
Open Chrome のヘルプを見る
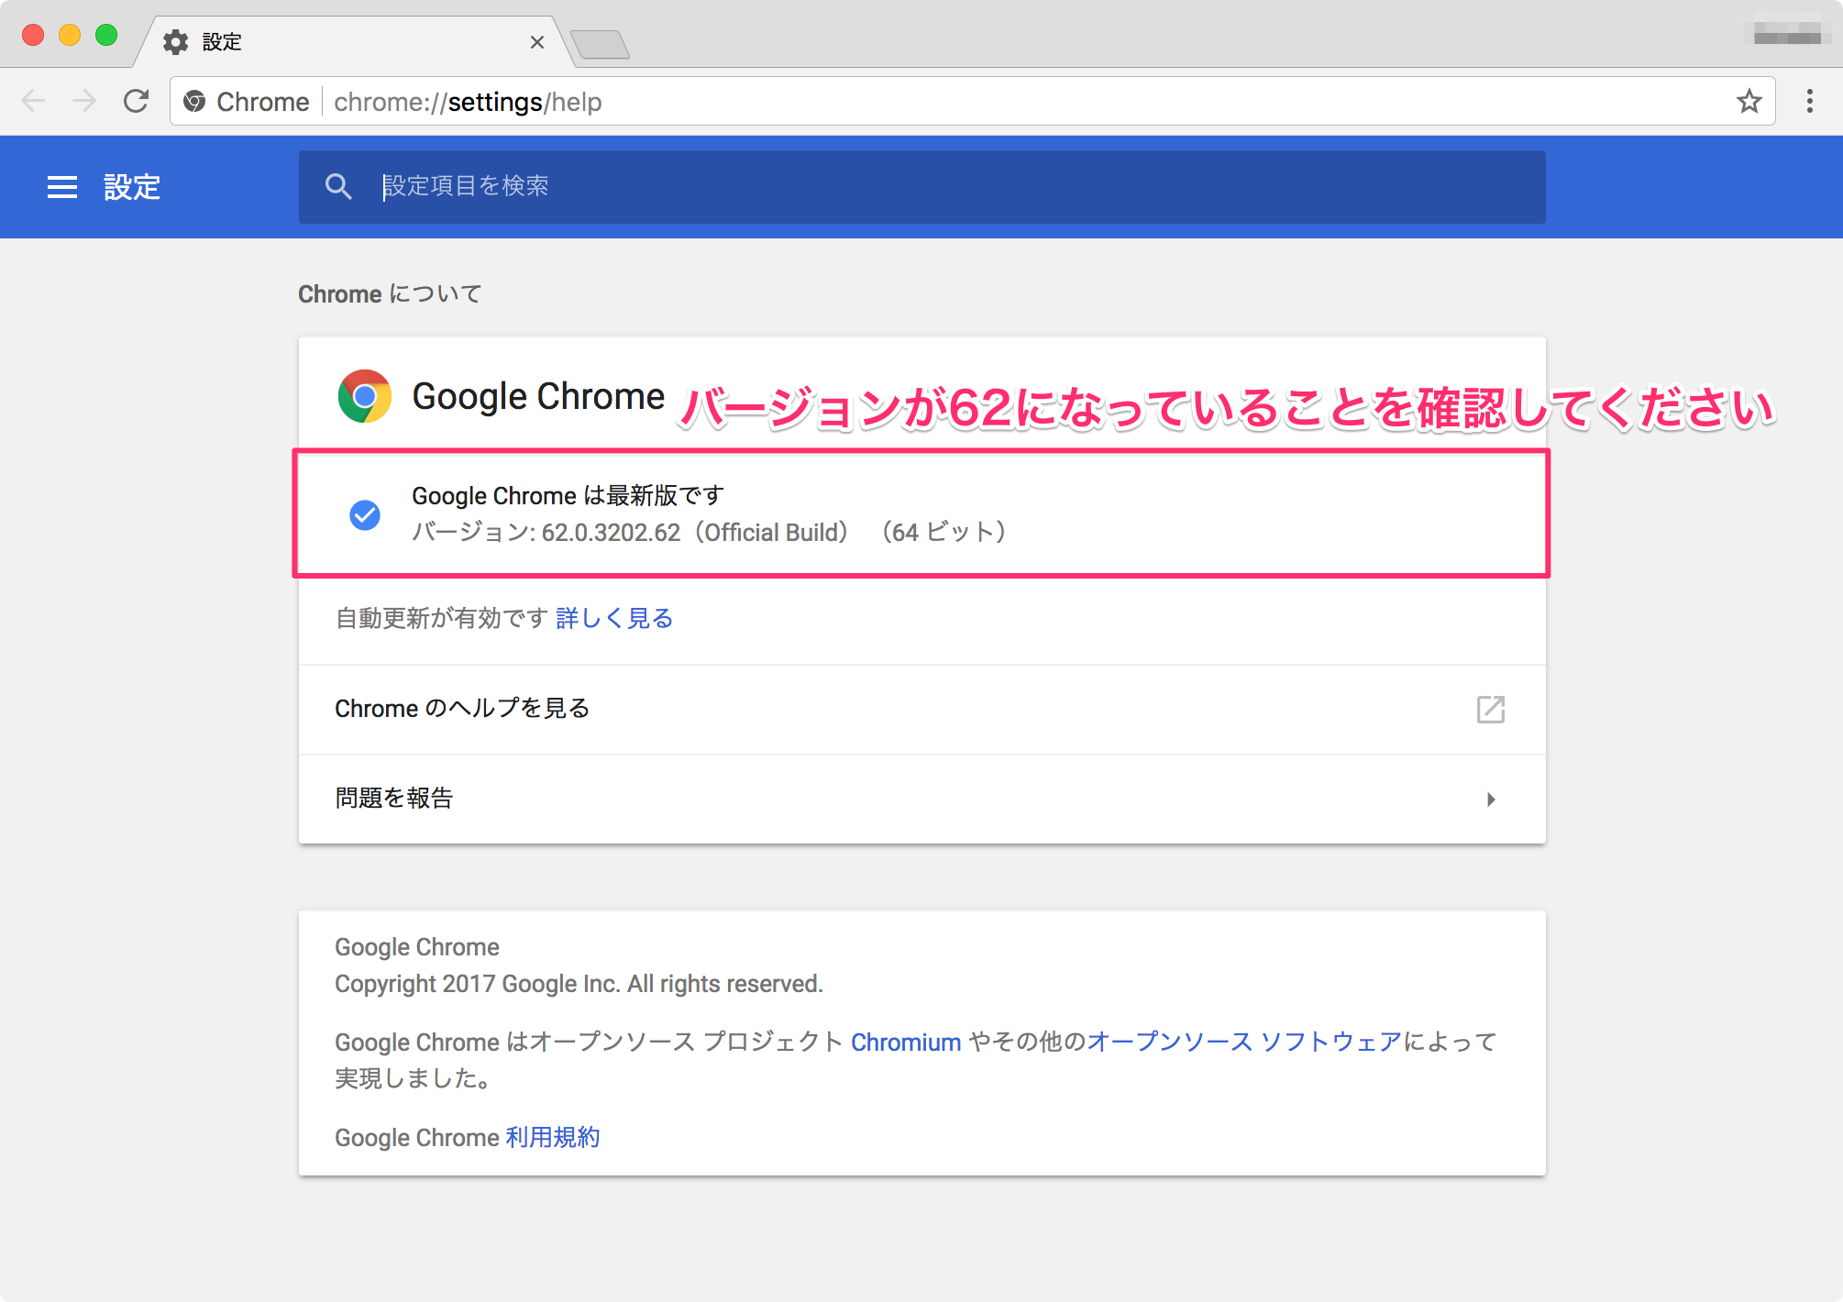click(x=922, y=709)
